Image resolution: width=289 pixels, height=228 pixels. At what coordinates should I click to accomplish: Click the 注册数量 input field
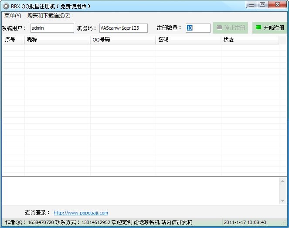click(198, 28)
